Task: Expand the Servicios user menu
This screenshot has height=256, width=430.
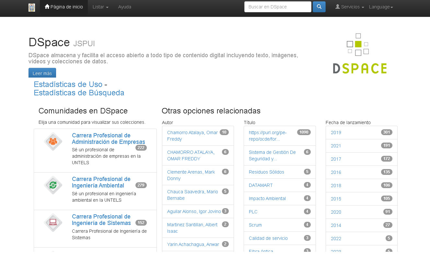Action: pyautogui.click(x=350, y=7)
